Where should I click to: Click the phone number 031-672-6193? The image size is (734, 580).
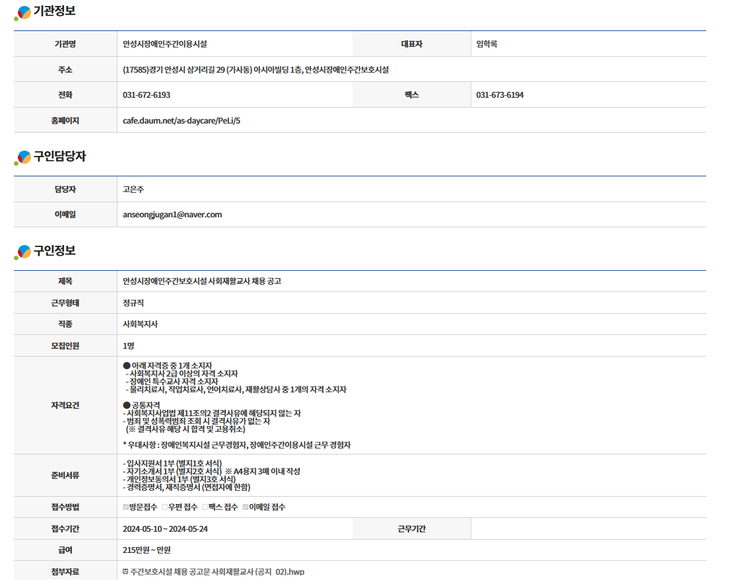pos(147,94)
